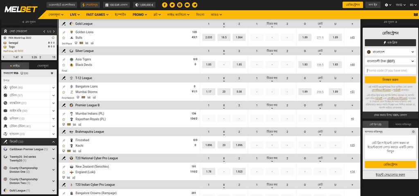Open the Telegram social icon

point(195,5)
